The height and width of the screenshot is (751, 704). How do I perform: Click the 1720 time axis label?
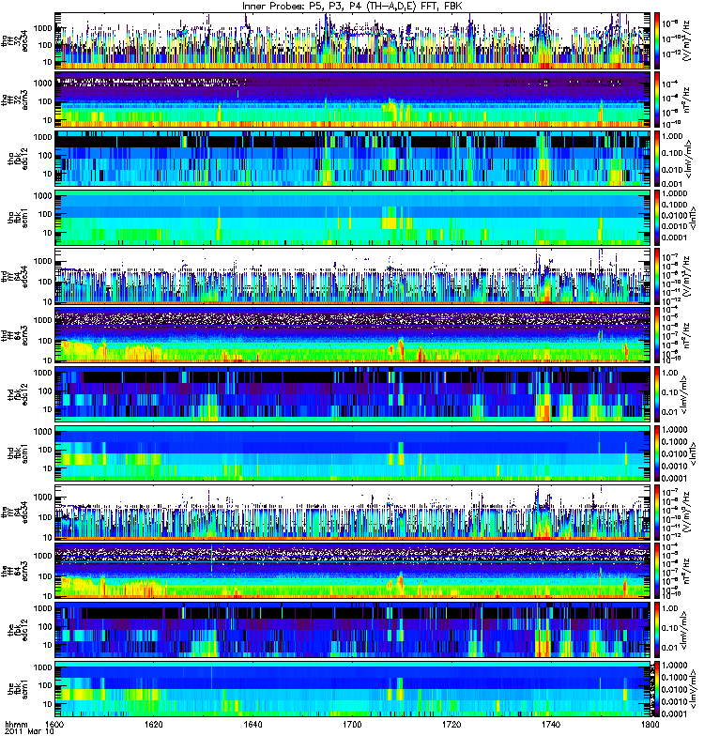coord(451,724)
